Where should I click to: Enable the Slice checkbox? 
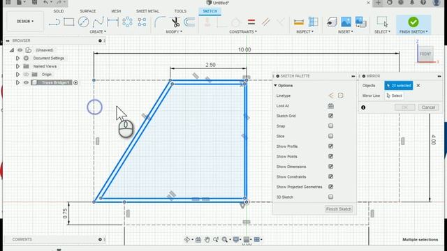[330, 136]
